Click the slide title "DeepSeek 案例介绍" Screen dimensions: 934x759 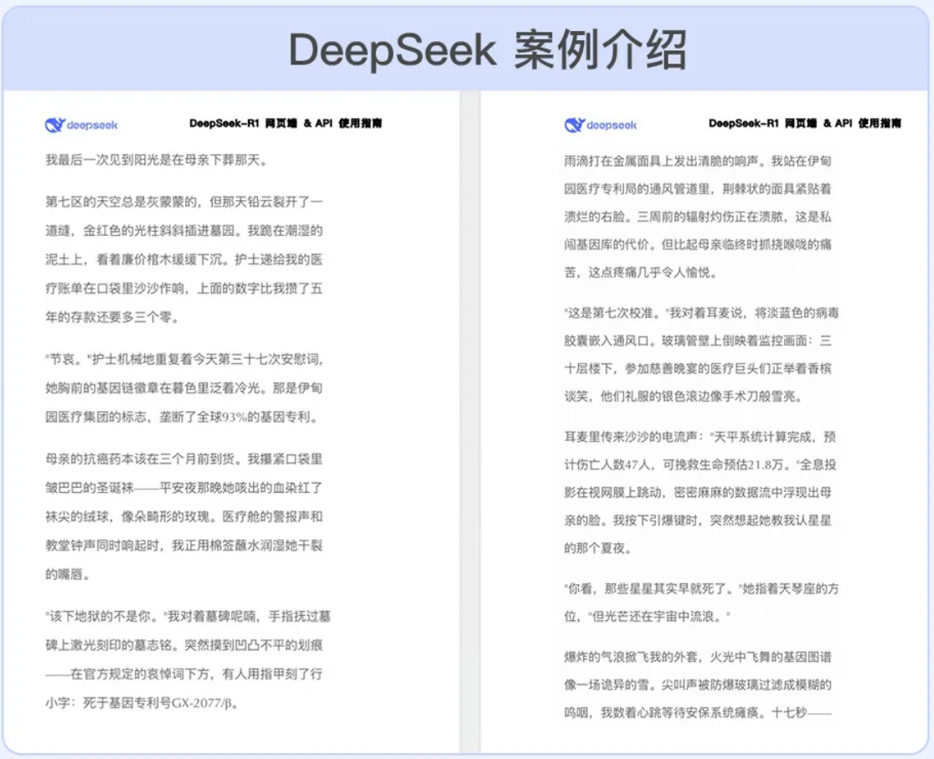click(488, 50)
